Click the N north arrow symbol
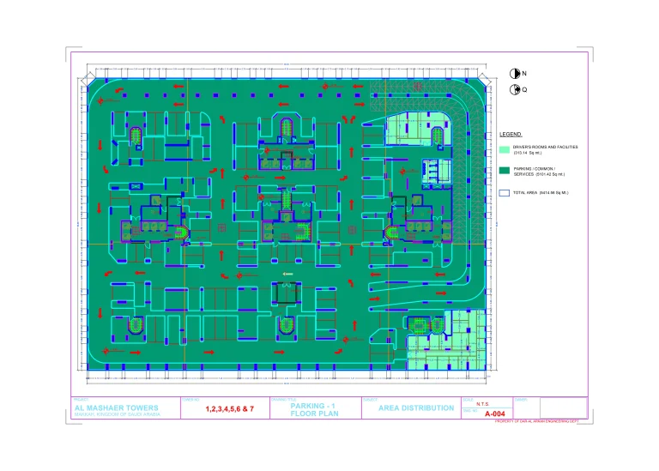Image resolution: width=659 pixels, height=471 pixels. click(515, 74)
